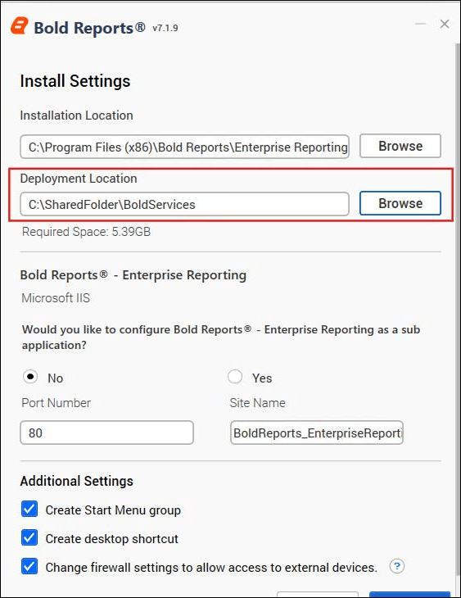Minimize the installer window
The height and width of the screenshot is (598, 461).
(421, 24)
